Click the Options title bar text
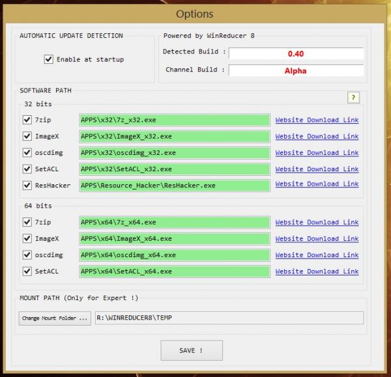Viewport: 391px width, 377px height. pyautogui.click(x=195, y=14)
